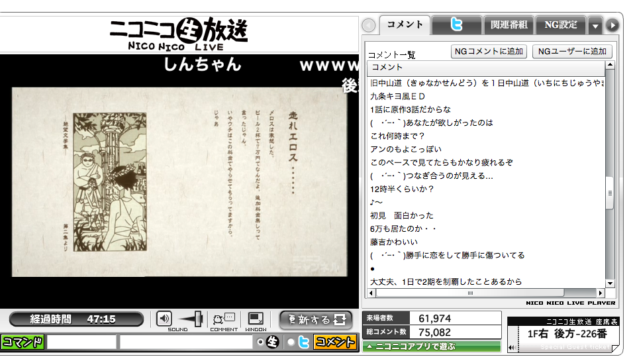Viewport: 633px width, 359px height.
Task: Click the seat ticket 1F右 後方-226番
Action: tap(567, 334)
